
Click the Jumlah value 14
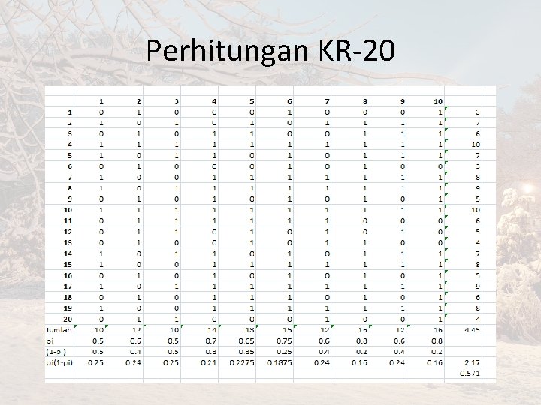coord(212,330)
